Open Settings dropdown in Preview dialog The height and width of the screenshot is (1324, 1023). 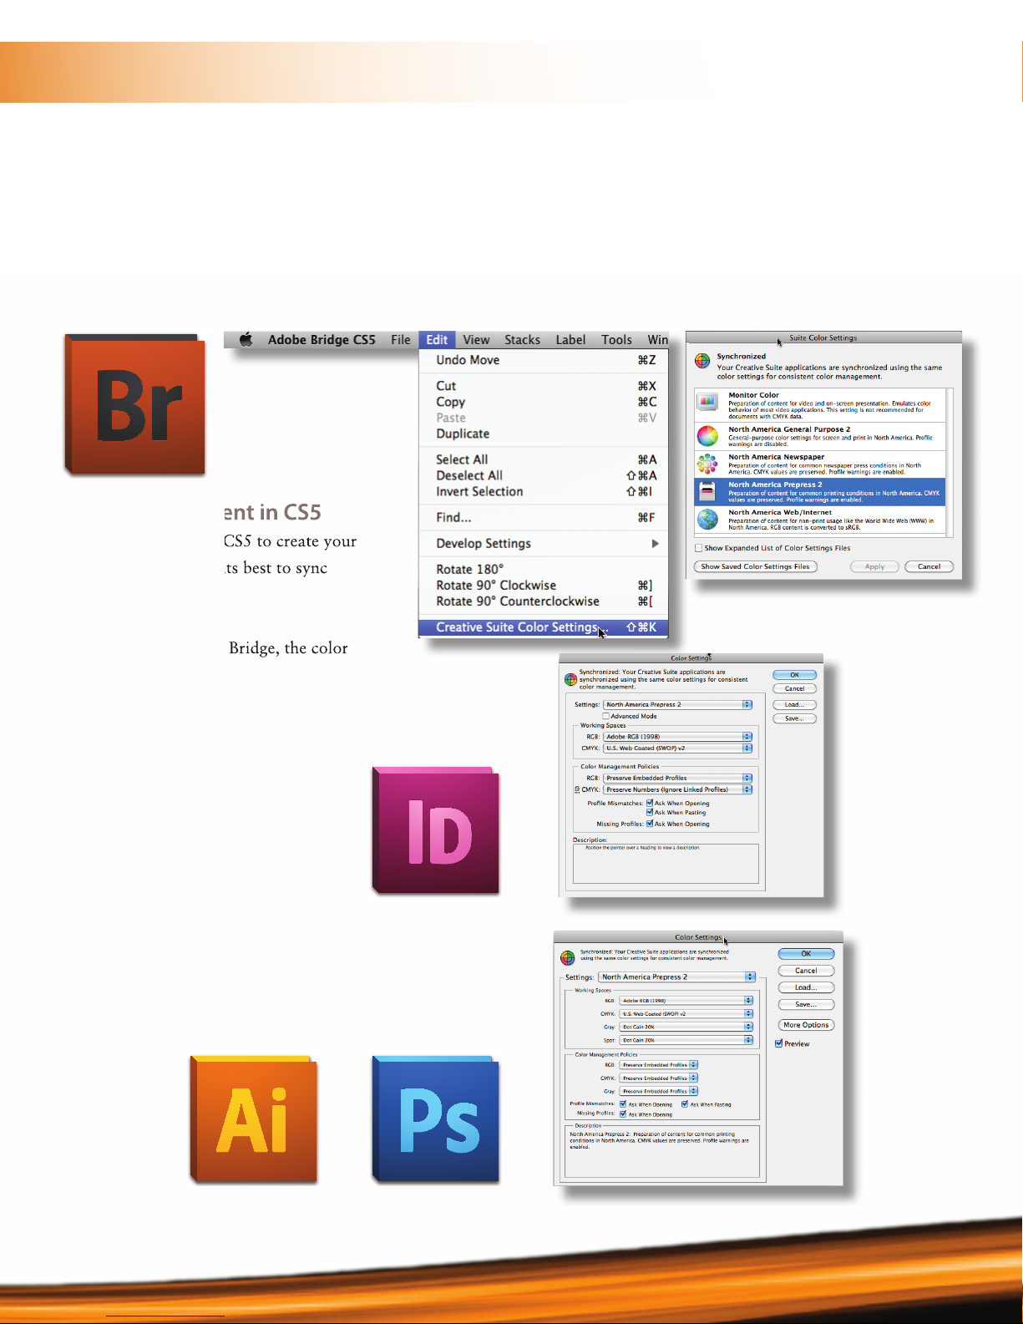677,977
